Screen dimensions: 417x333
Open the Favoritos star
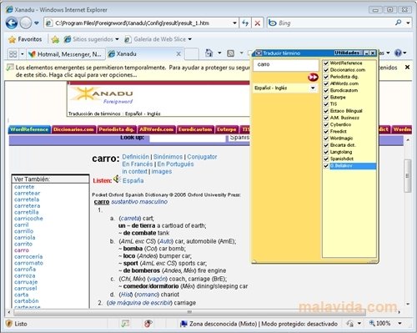tap(13, 39)
